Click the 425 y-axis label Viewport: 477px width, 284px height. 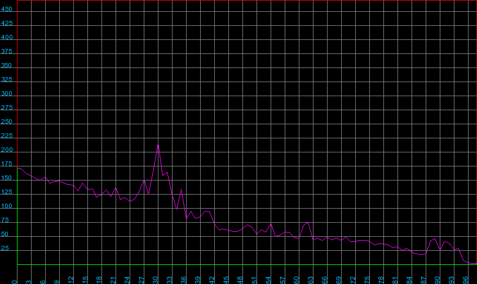[6, 23]
